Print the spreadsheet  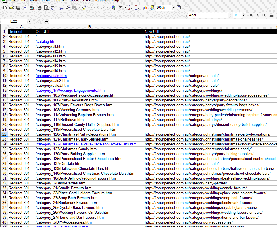point(40,8)
